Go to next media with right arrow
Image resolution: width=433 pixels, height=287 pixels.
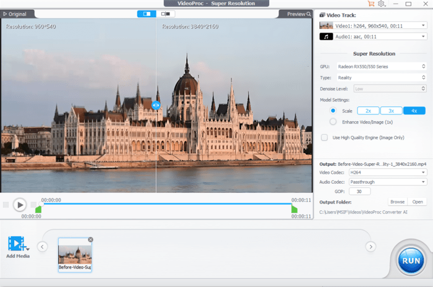(371, 247)
